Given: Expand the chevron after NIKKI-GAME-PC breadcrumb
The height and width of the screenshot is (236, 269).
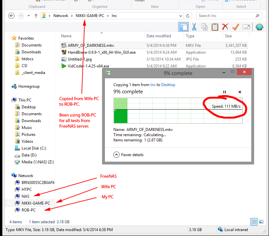Looking at the screenshot, I should click(x=108, y=16).
